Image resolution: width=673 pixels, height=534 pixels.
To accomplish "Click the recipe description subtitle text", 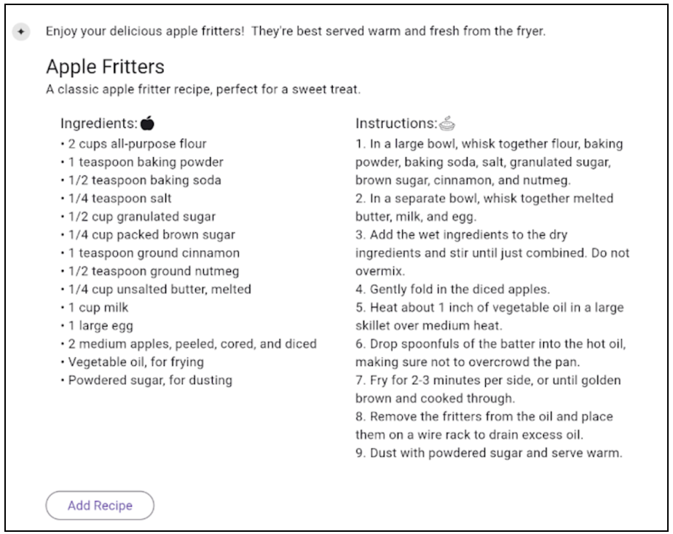I will pos(203,89).
